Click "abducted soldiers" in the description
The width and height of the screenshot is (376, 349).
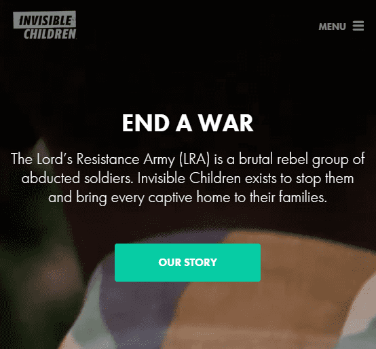click(x=77, y=178)
